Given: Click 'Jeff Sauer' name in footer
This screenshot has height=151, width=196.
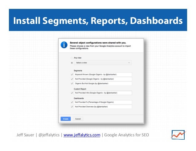Looking at the screenshot, I should [x=25, y=135].
